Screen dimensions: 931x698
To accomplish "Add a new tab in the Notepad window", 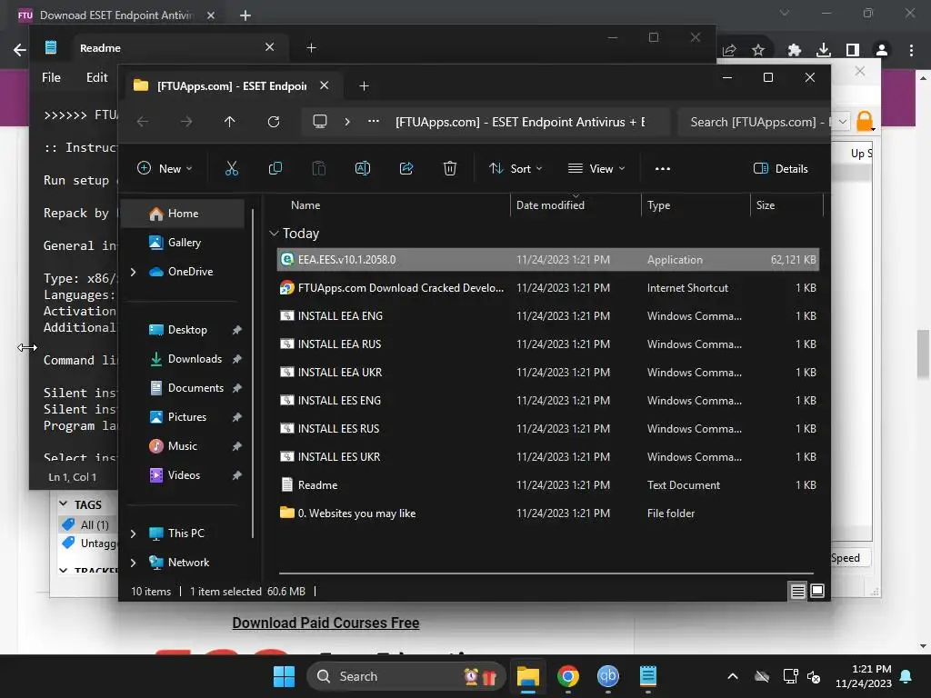I will [x=311, y=47].
